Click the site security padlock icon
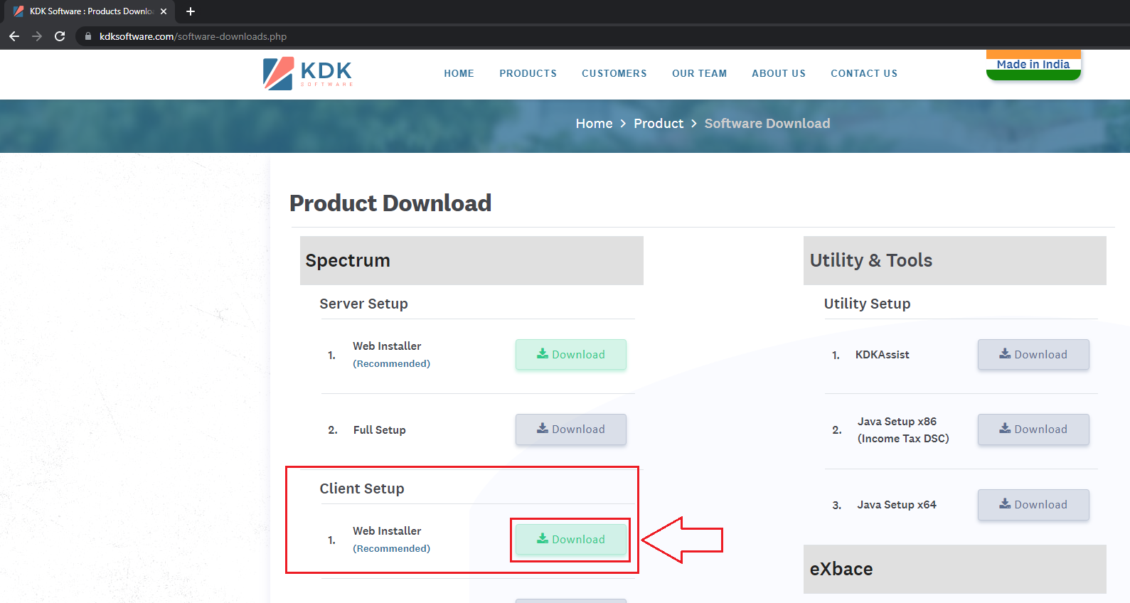The height and width of the screenshot is (603, 1130). 88,36
